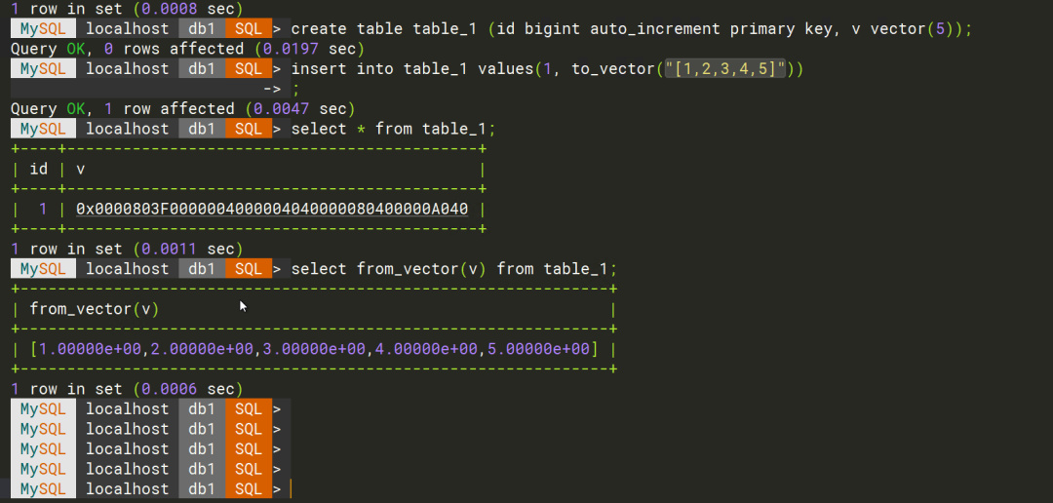This screenshot has width=1053, height=503.
Task: Click the active prompt line with the cursor
Action: pos(150,489)
